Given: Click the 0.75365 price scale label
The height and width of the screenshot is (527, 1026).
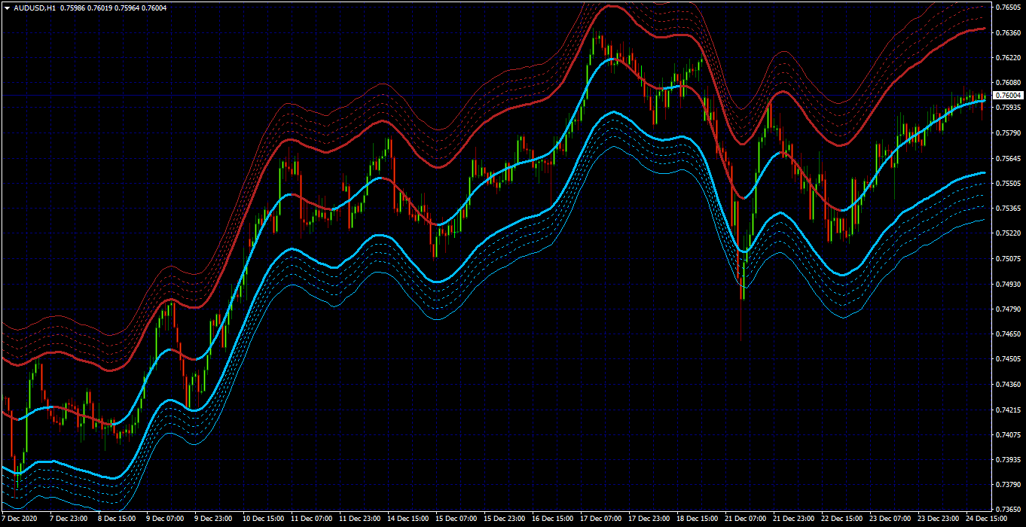Looking at the screenshot, I should (x=1009, y=209).
